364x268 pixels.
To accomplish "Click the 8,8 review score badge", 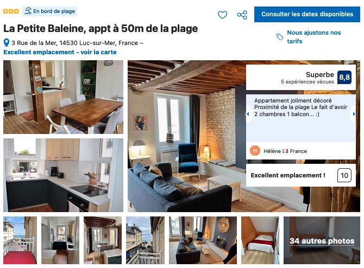I will [344, 77].
